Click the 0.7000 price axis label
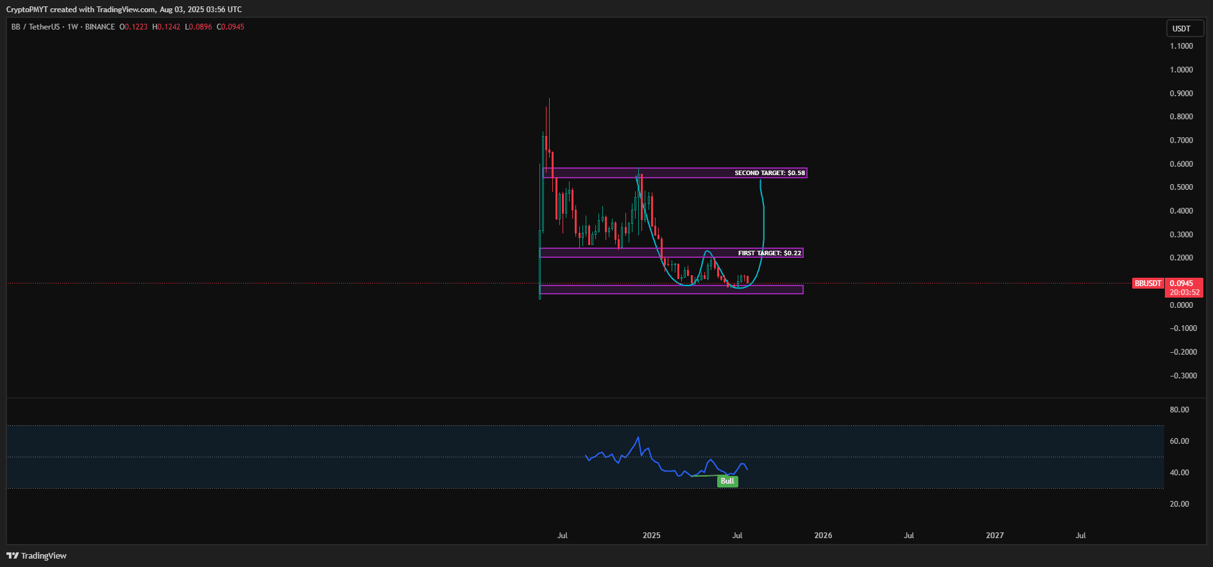The width and height of the screenshot is (1213, 567). [1182, 140]
